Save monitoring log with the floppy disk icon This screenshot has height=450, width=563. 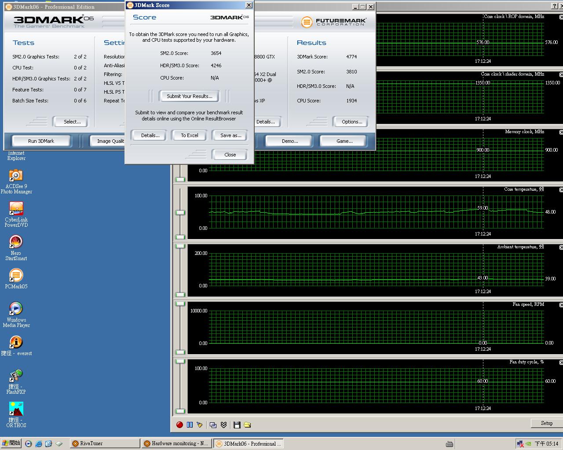coord(237,425)
